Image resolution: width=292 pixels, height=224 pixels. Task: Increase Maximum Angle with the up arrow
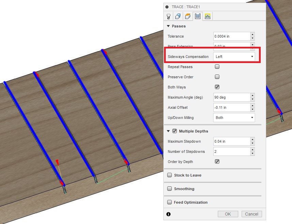(253, 96)
